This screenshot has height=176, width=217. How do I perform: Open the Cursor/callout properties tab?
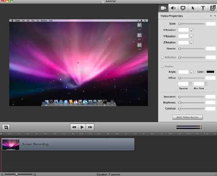click(x=193, y=8)
